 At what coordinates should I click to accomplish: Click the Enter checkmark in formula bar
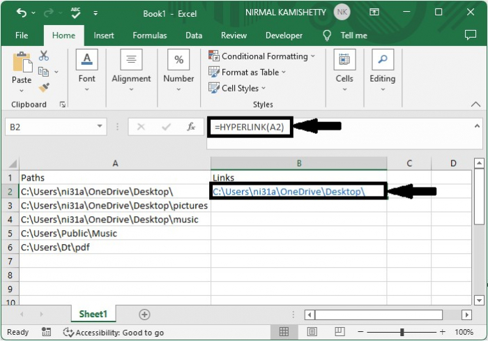(x=166, y=127)
